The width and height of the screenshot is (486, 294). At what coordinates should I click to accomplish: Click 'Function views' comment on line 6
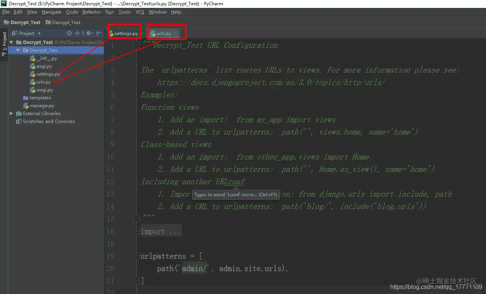[170, 107]
